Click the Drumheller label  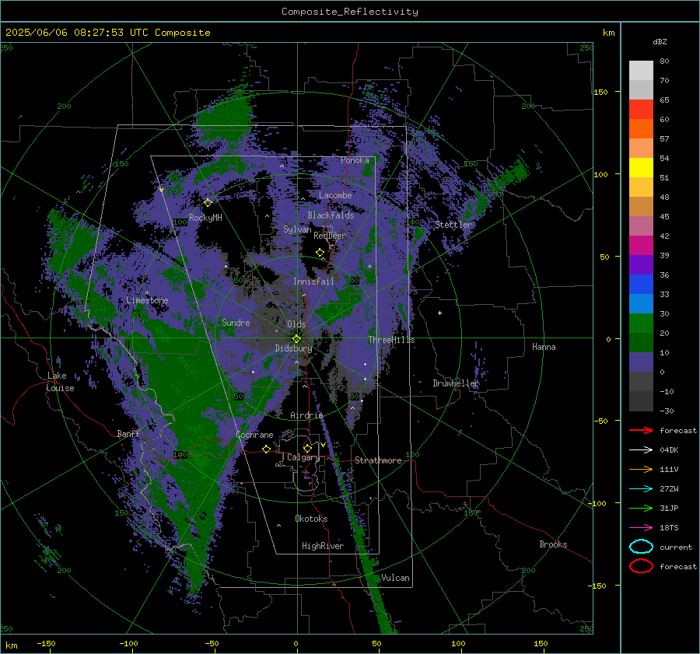[456, 383]
